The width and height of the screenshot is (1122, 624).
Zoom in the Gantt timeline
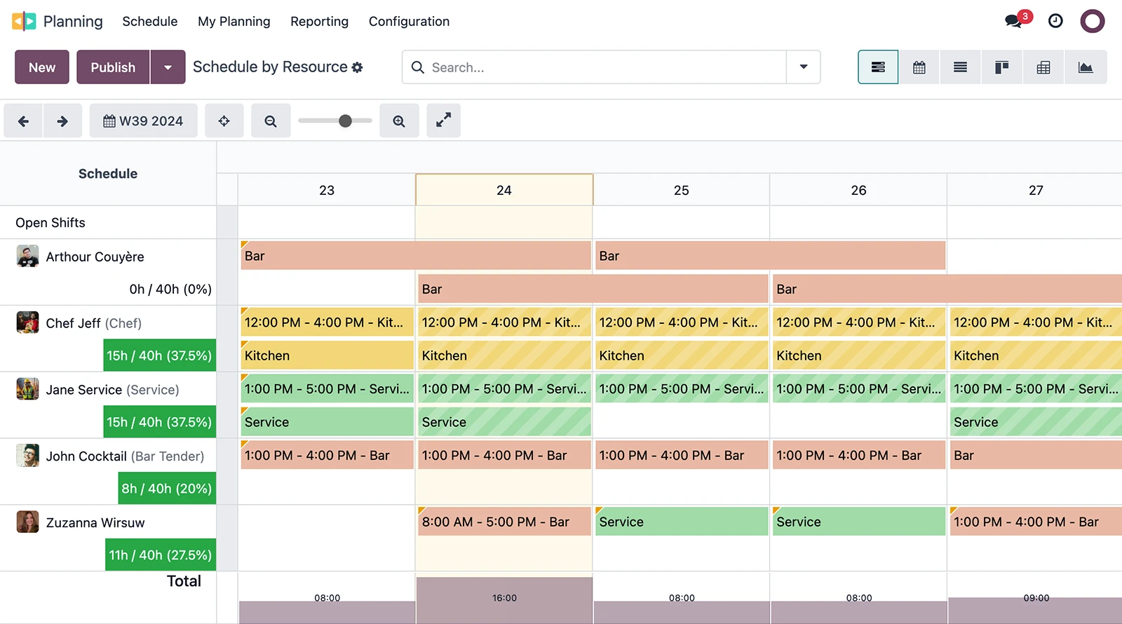[399, 121]
